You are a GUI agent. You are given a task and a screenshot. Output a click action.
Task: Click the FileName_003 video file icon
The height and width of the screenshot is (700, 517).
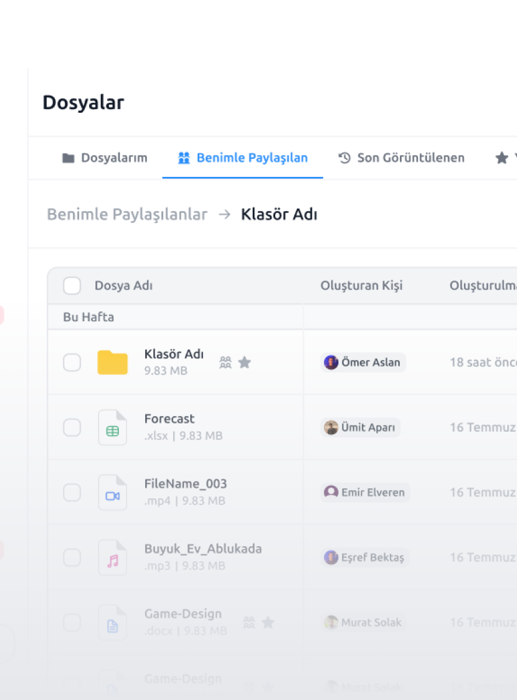[x=112, y=493]
